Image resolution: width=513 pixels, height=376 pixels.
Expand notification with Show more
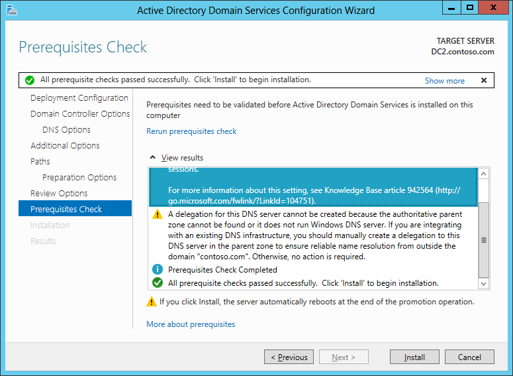[444, 80]
